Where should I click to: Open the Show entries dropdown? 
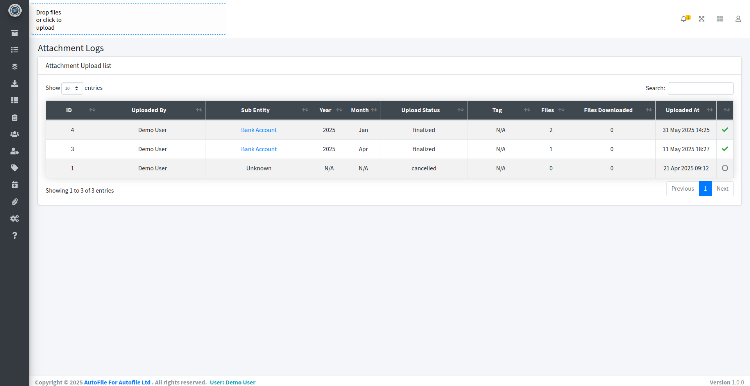click(72, 88)
